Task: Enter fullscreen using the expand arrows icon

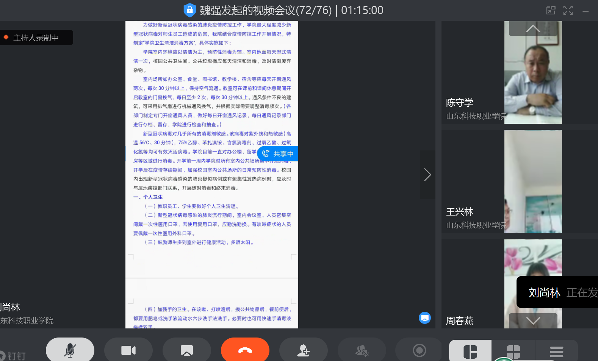Action: pos(568,10)
